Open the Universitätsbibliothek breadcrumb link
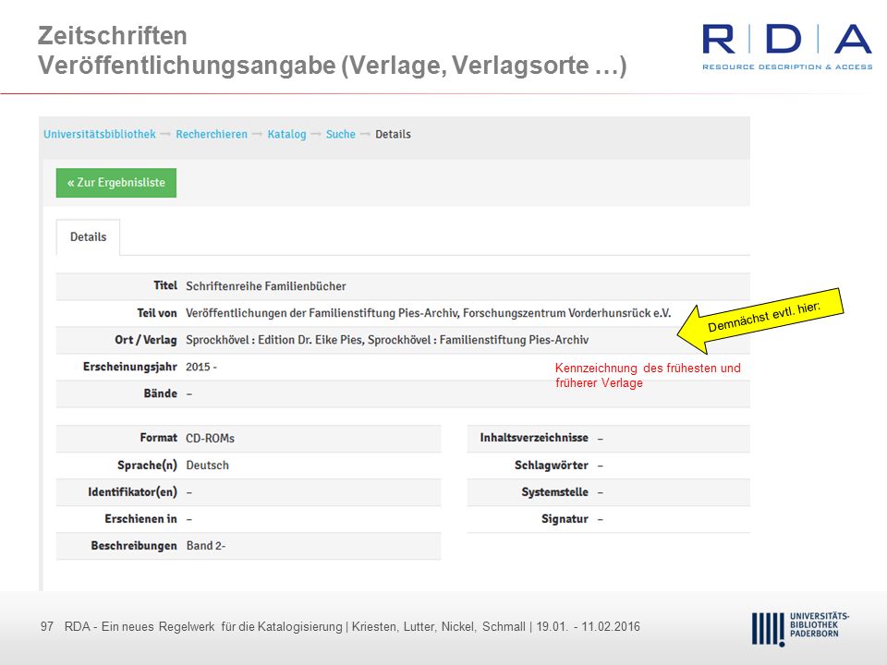This screenshot has height=665, width=887. click(x=100, y=134)
